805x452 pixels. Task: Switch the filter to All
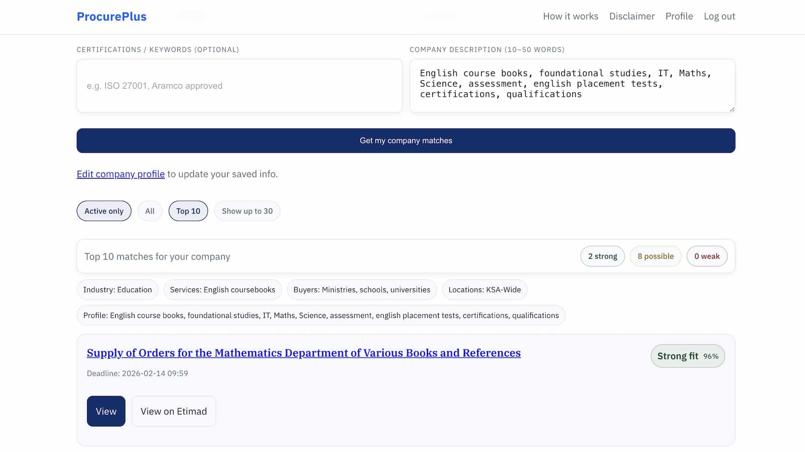tap(150, 211)
